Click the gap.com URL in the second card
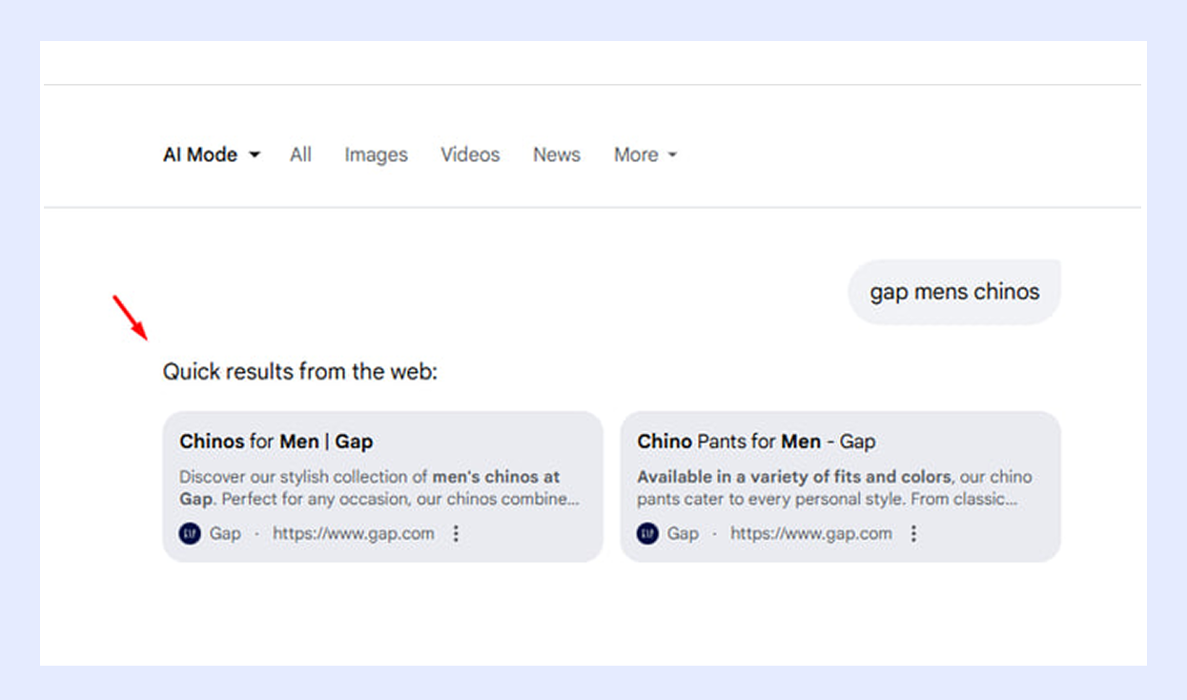Image resolution: width=1187 pixels, height=700 pixels. (810, 534)
